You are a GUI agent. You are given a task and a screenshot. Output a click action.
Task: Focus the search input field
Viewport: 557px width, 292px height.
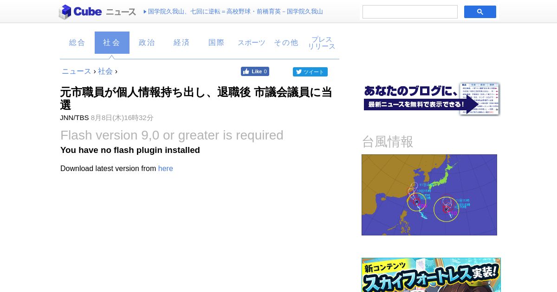[x=410, y=12]
